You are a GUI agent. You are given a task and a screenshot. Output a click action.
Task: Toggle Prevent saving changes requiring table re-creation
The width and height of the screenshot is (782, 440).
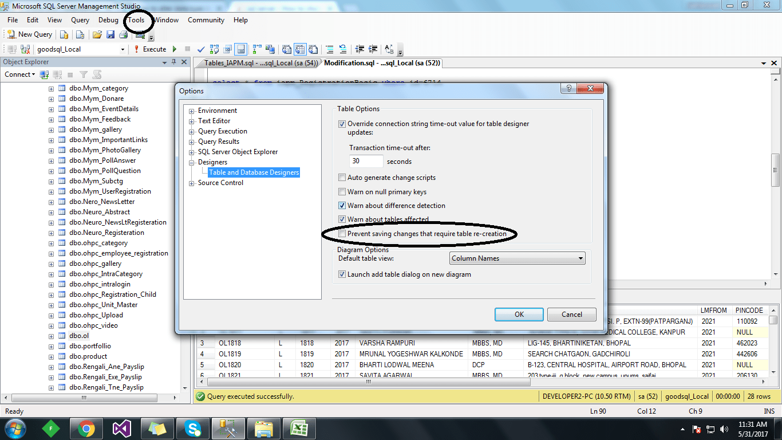click(x=342, y=234)
